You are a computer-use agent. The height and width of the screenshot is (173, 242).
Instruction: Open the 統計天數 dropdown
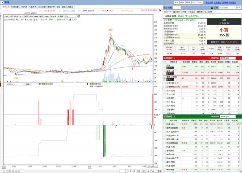(x=177, y=8)
